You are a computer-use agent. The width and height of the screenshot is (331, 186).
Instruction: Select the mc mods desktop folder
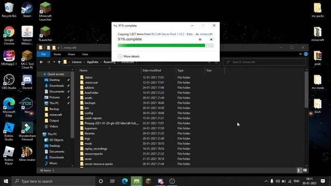coord(318,82)
